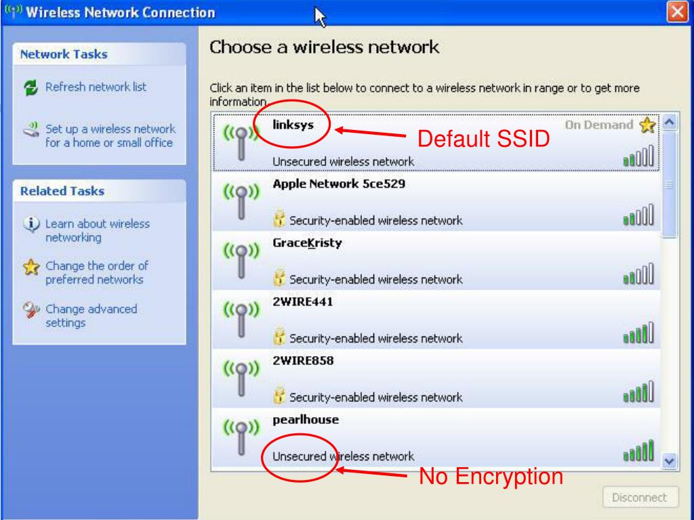
Task: Click the wireless network setup router icon
Action: 31,130
